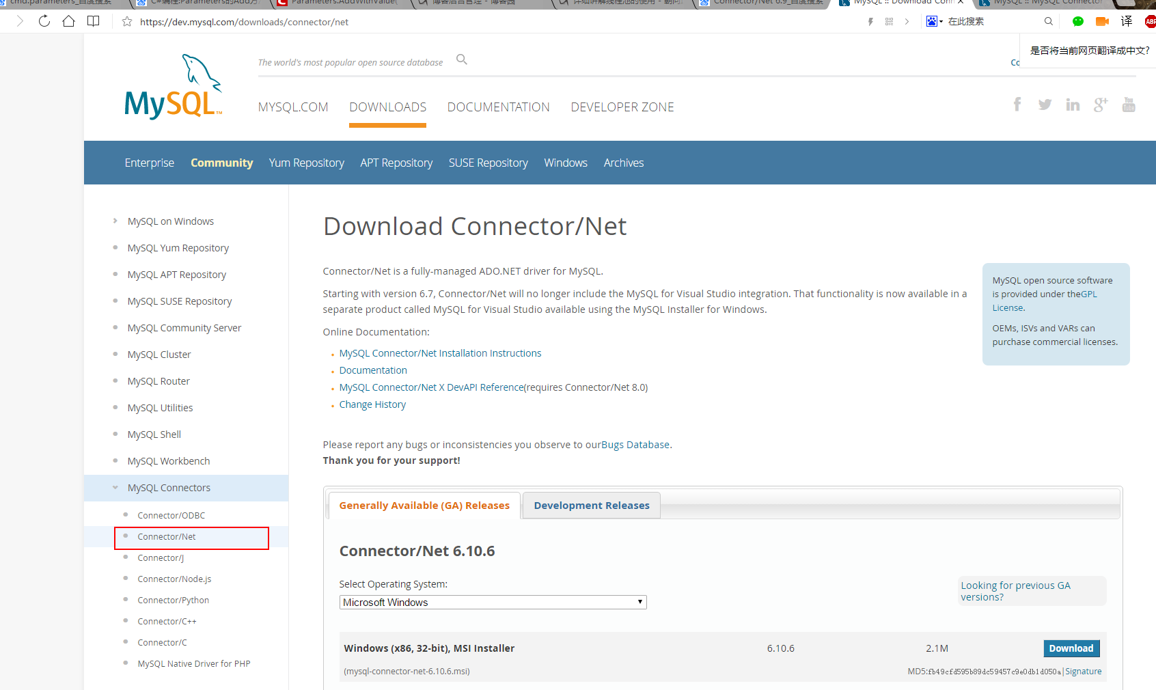Go to Yum Repository in blue bar
Image resolution: width=1156 pixels, height=690 pixels.
pos(307,163)
